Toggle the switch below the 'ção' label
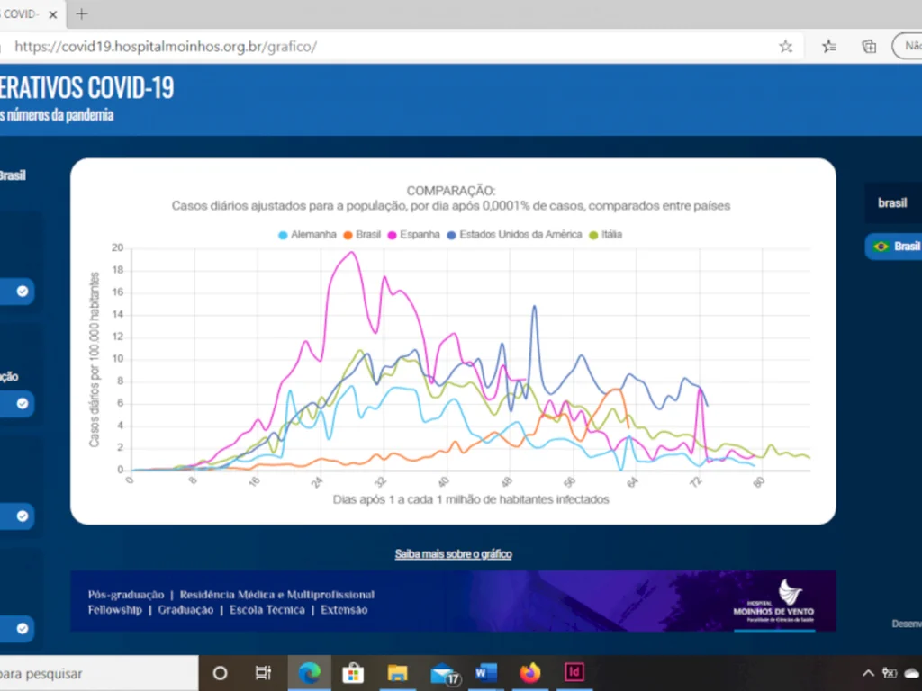Screen dimensions: 922x691 point(21,404)
